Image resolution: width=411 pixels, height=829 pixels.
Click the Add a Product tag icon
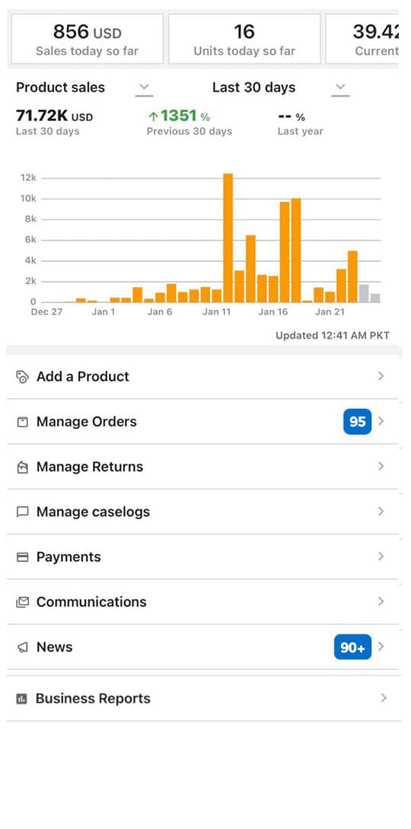(22, 377)
